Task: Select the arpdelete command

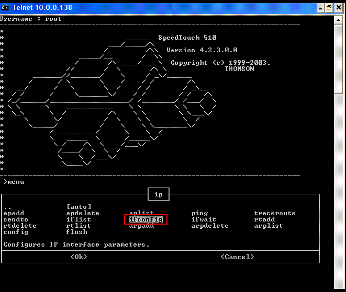Action: [210, 226]
